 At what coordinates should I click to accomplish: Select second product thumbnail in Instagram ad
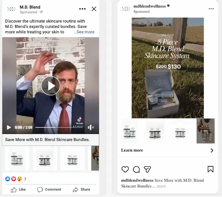click(155, 131)
